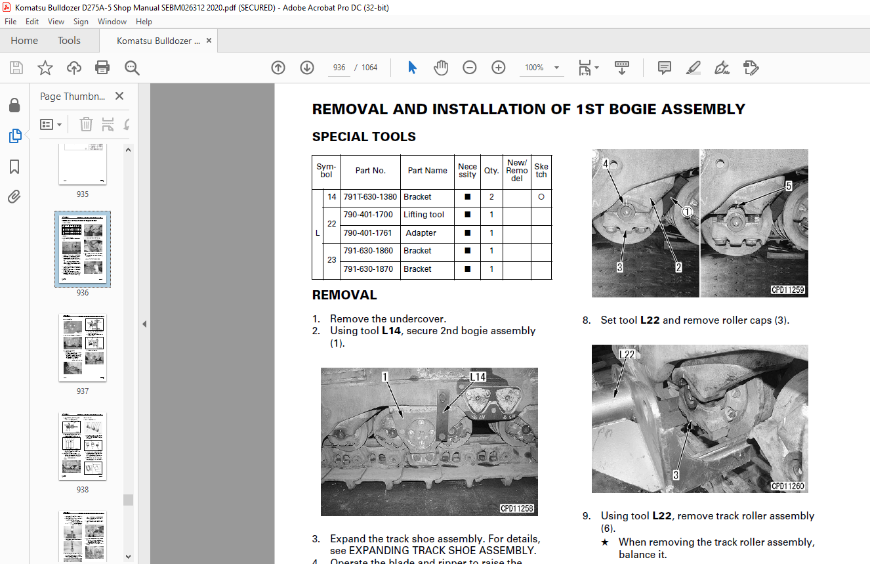This screenshot has height=564, width=870.
Task: Click thumbnail panel scroll up arrow
Action: point(128,150)
